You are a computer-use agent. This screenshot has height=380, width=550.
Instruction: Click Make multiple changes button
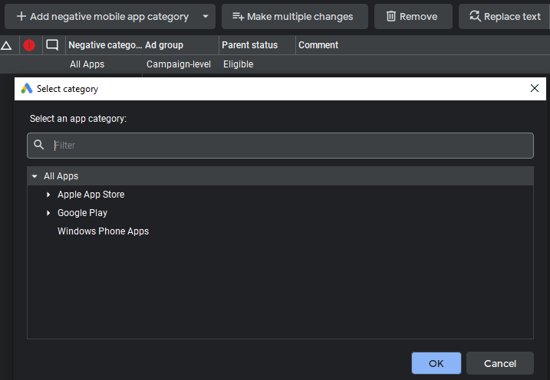click(295, 16)
